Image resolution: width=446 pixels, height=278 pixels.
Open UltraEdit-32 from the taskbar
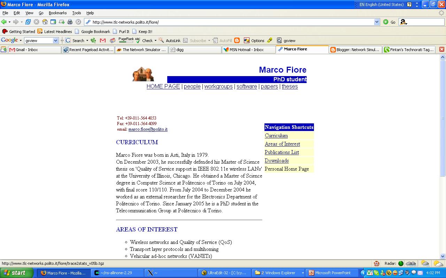[x=224, y=273]
